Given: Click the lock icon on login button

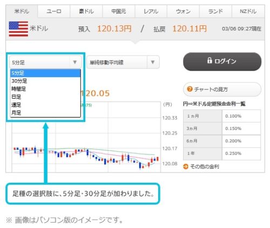Looking at the screenshot, I should pyautogui.click(x=210, y=60).
